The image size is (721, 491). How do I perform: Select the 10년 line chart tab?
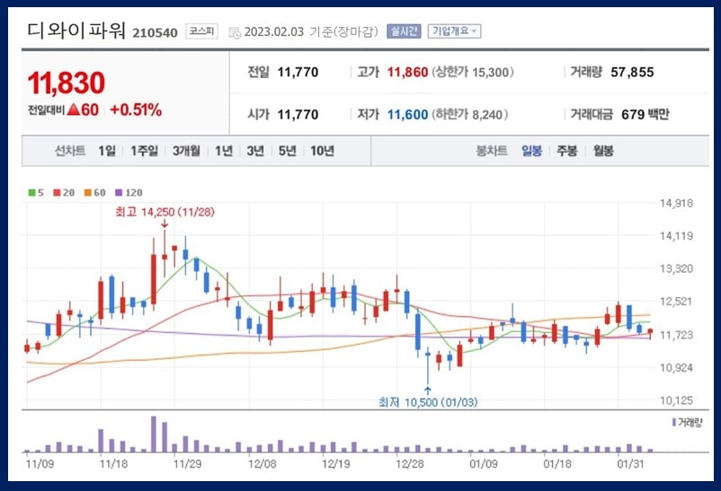pyautogui.click(x=322, y=151)
